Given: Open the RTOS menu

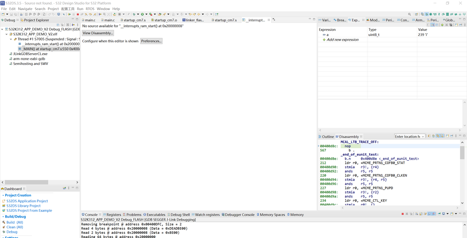Looking at the screenshot, I should click(90, 9).
